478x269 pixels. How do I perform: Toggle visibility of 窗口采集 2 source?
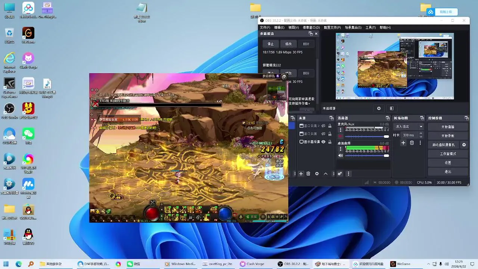click(323, 126)
